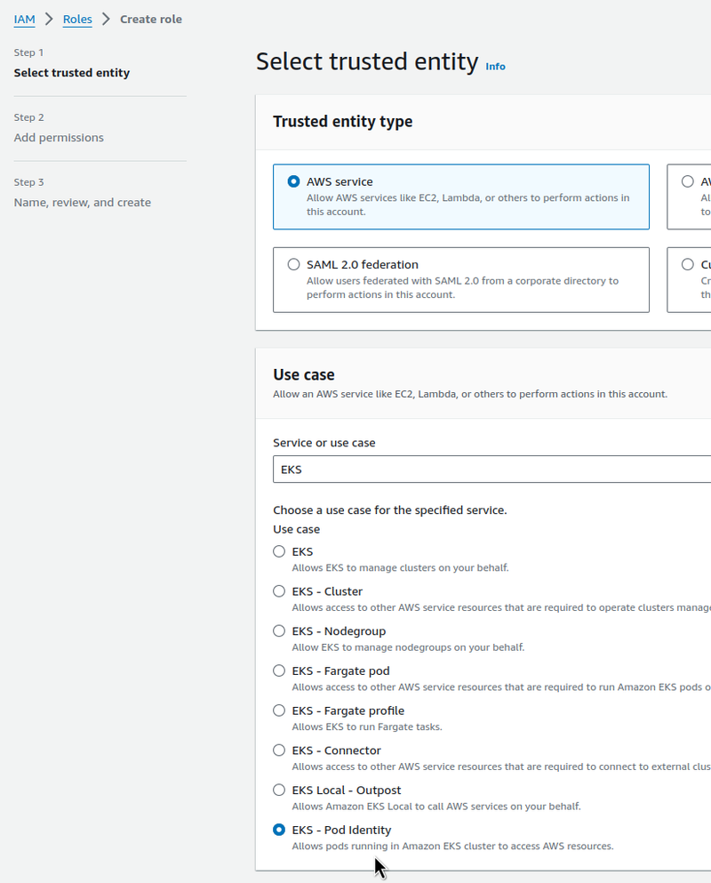711x883 pixels.
Task: Go to Step 2 Add permissions
Action: coord(59,138)
